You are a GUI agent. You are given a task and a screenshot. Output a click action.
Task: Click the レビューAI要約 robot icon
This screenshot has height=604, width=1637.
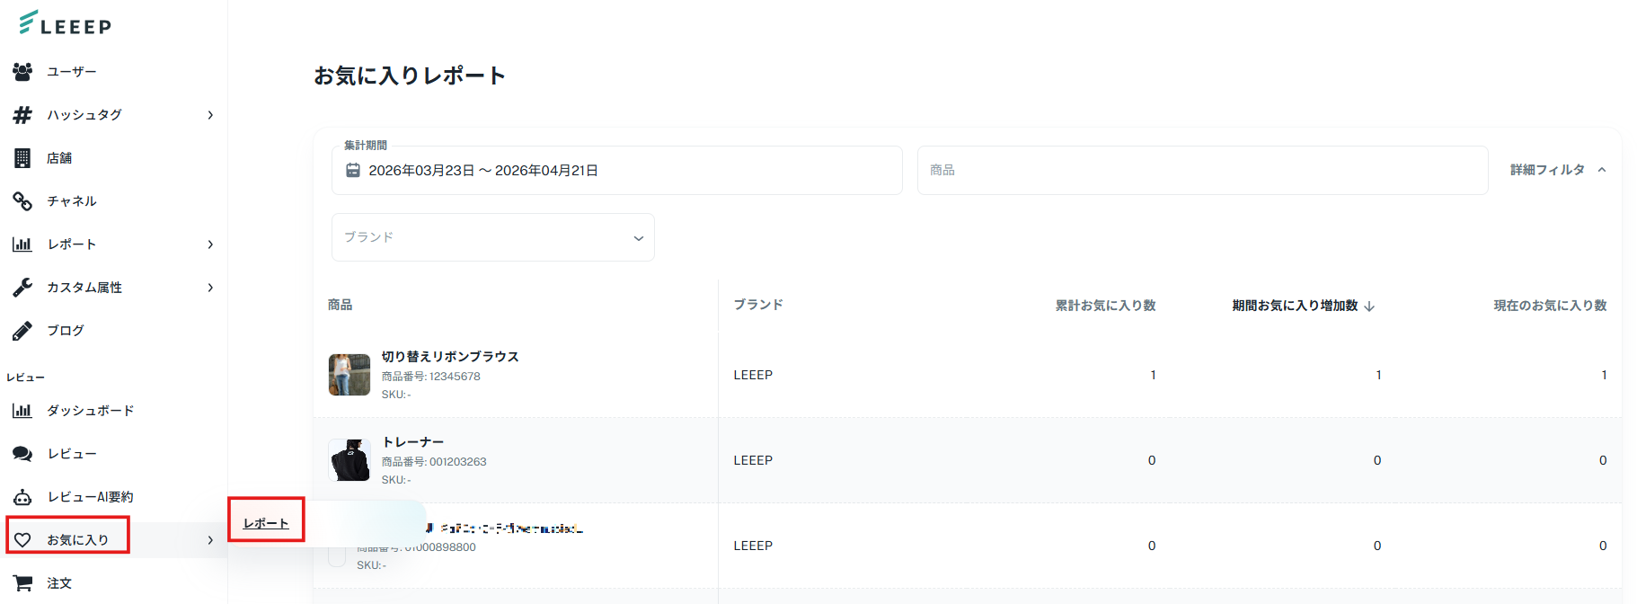(x=22, y=496)
